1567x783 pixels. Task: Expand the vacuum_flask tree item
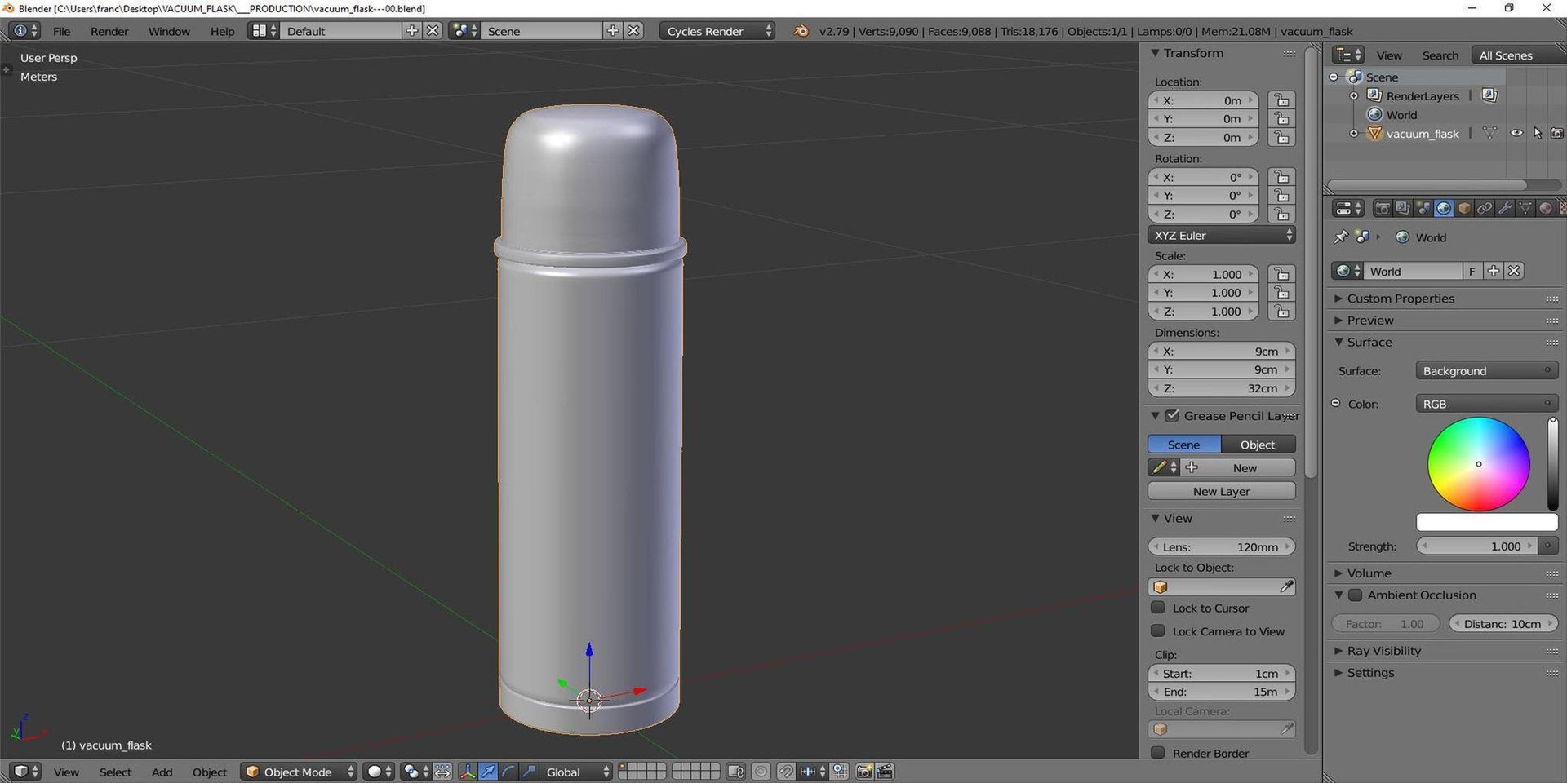pyautogui.click(x=1354, y=133)
